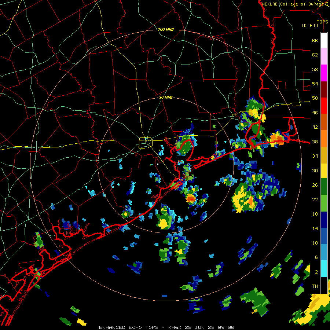
Task: Select the 26 legend value
Action: pos(315,185)
